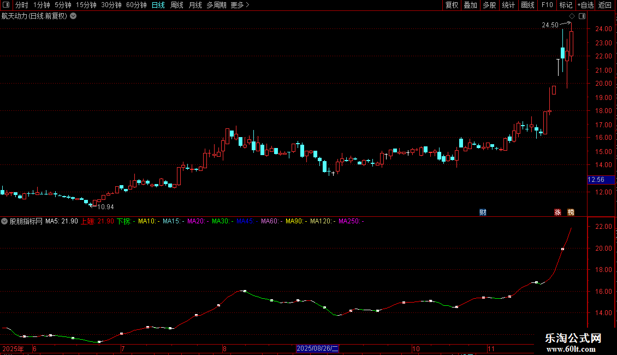Viewport: 617px width, 355px height.
Task: Select the 60分钟 period
Action: (x=136, y=5)
